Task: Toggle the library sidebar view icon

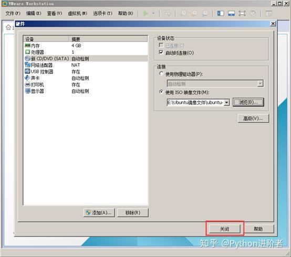Action: pos(221,13)
